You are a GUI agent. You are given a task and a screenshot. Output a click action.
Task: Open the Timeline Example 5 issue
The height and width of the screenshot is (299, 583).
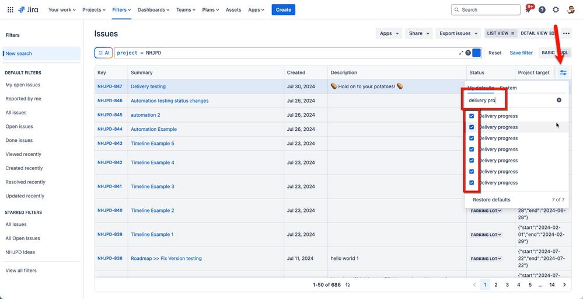tap(152, 144)
